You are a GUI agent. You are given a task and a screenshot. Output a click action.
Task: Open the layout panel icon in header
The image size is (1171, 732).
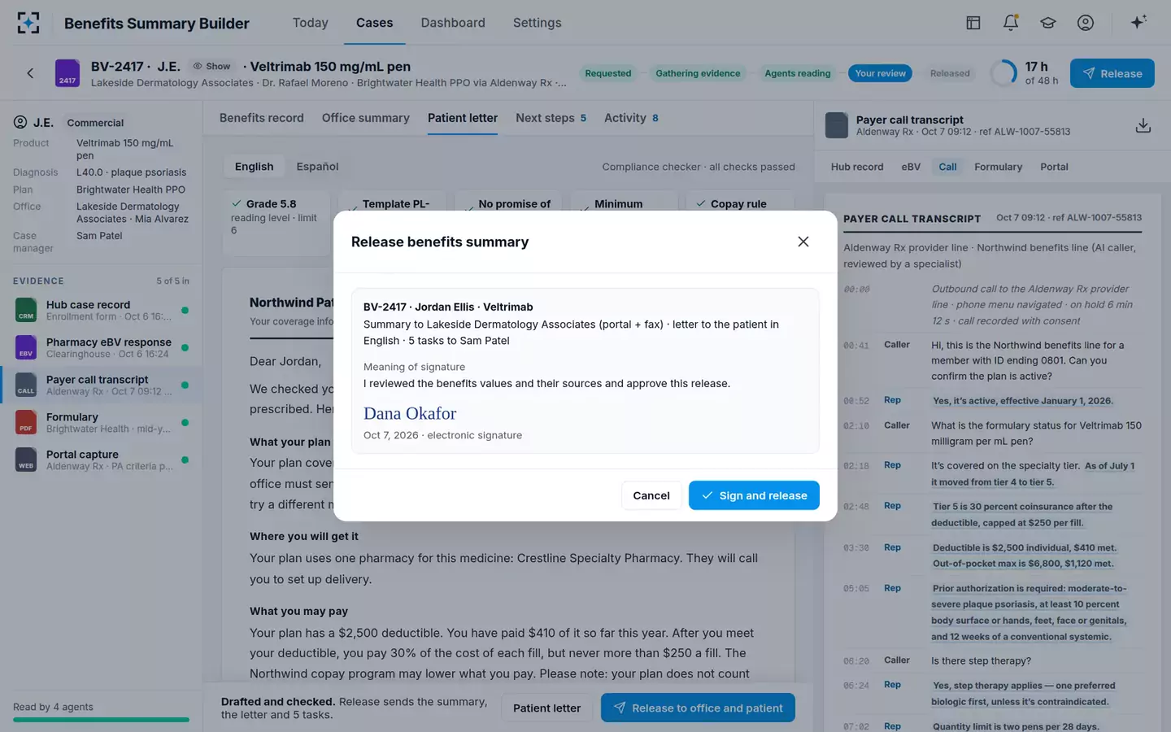point(973,23)
